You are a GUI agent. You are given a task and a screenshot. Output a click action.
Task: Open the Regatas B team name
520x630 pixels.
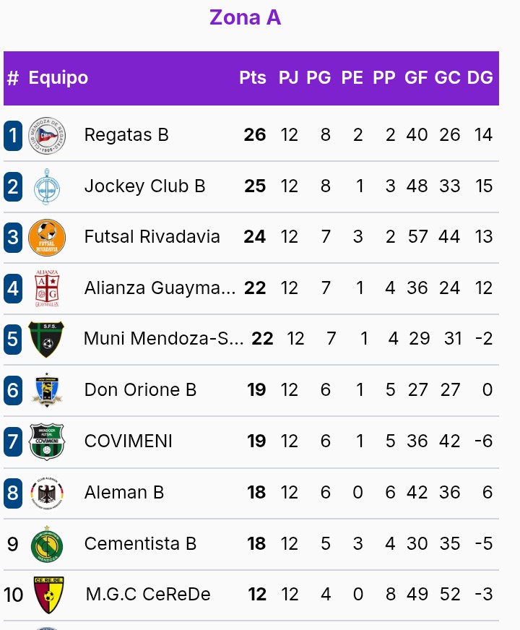(x=126, y=135)
